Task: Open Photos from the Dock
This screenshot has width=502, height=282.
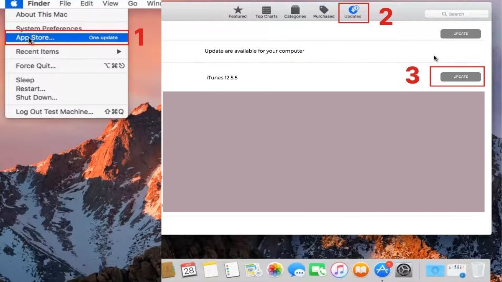Action: [x=274, y=270]
